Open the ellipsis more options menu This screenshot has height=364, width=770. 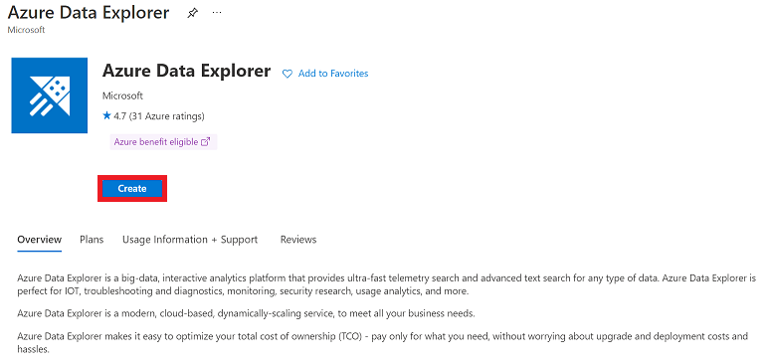point(217,13)
